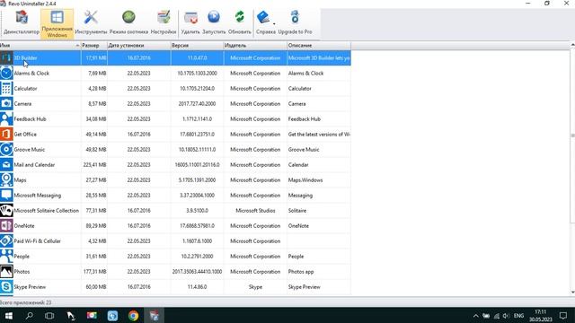Sort by Дата установки column header

138,46
